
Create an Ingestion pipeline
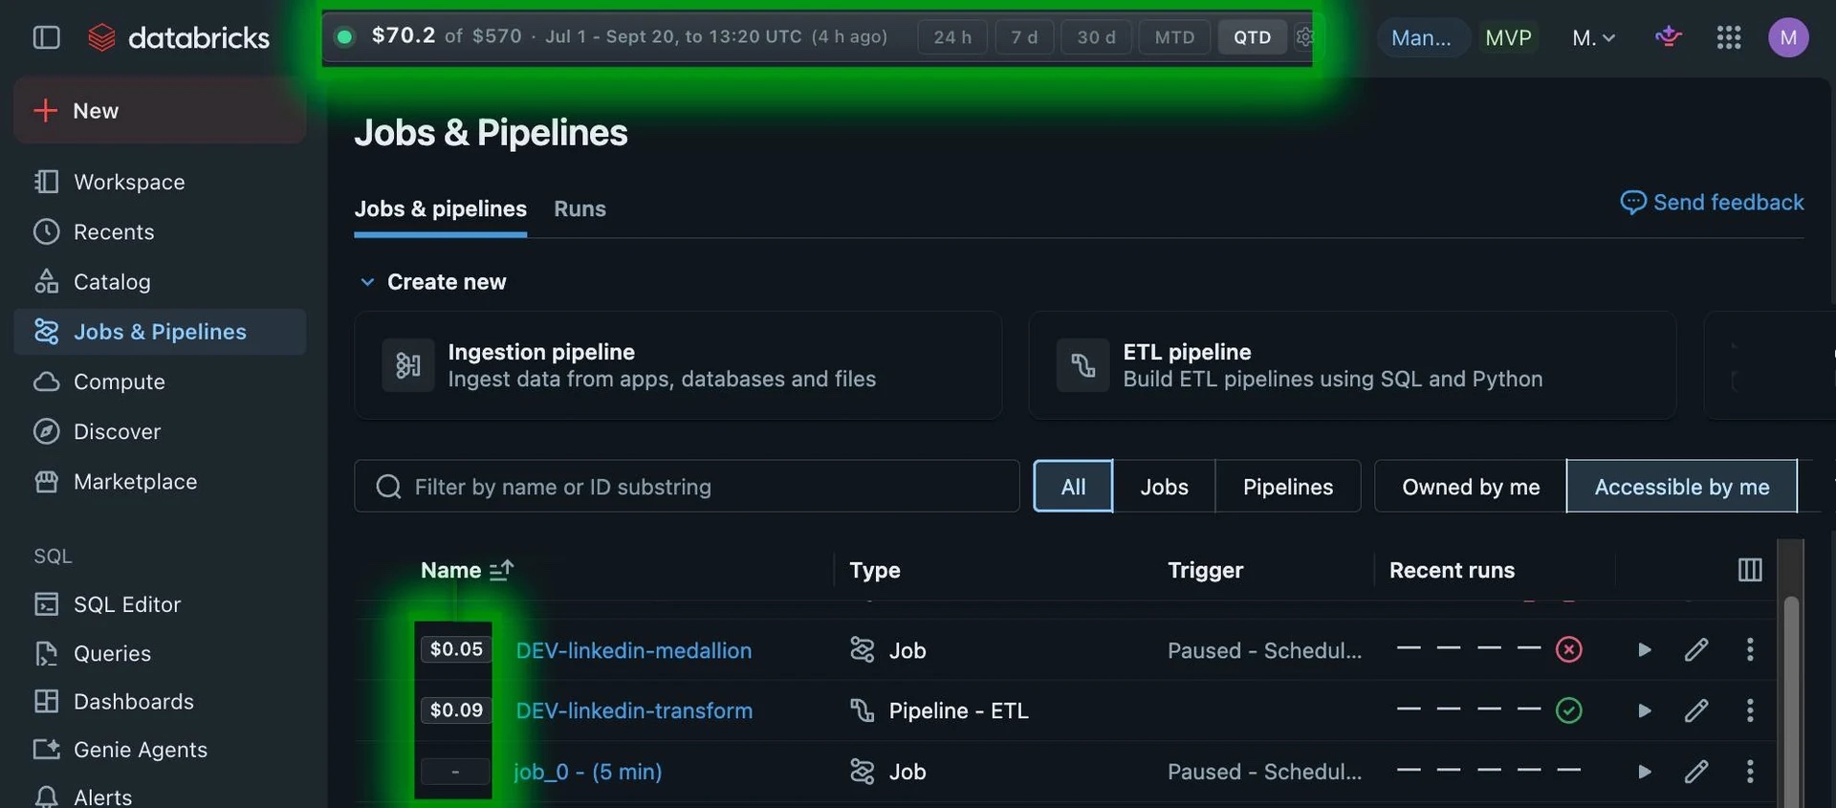tap(678, 365)
